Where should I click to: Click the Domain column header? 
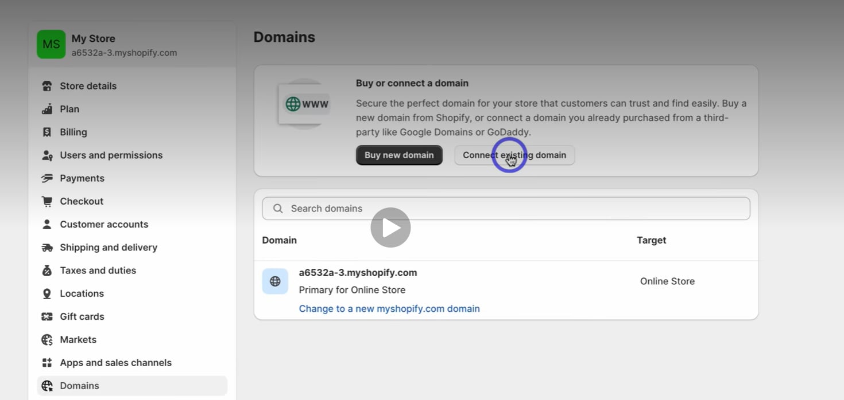tap(280, 240)
